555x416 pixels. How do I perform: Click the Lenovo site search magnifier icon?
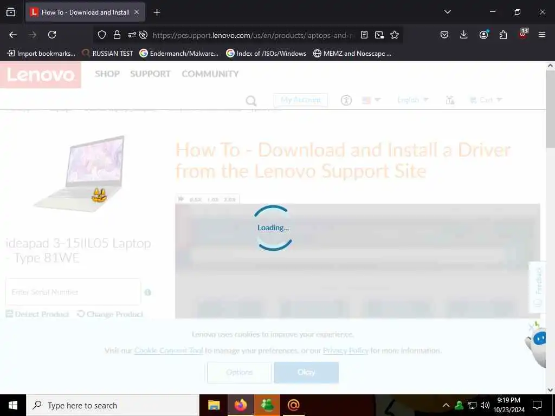(251, 100)
